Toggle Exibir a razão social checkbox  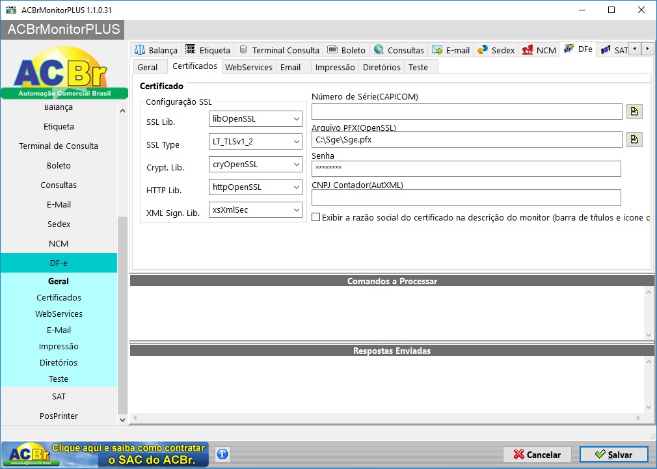click(x=316, y=217)
